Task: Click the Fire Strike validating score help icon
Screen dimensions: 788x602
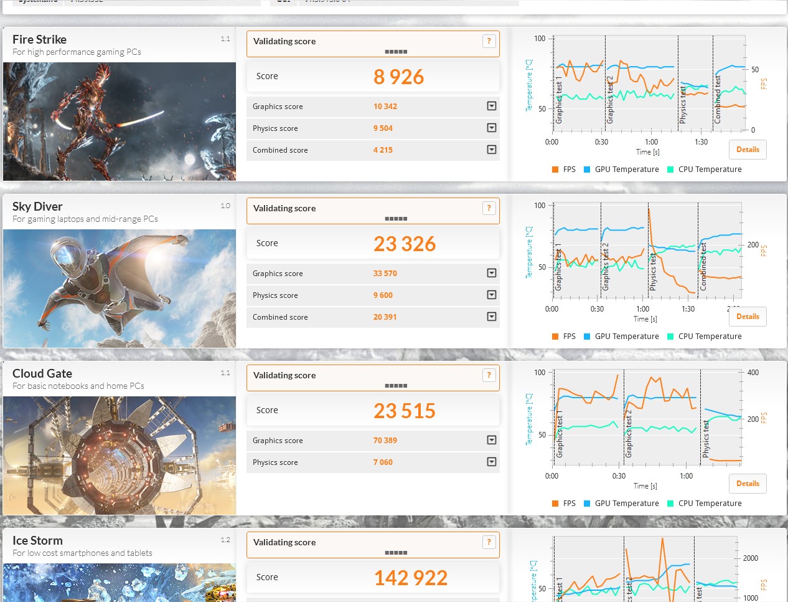Action: (x=489, y=41)
